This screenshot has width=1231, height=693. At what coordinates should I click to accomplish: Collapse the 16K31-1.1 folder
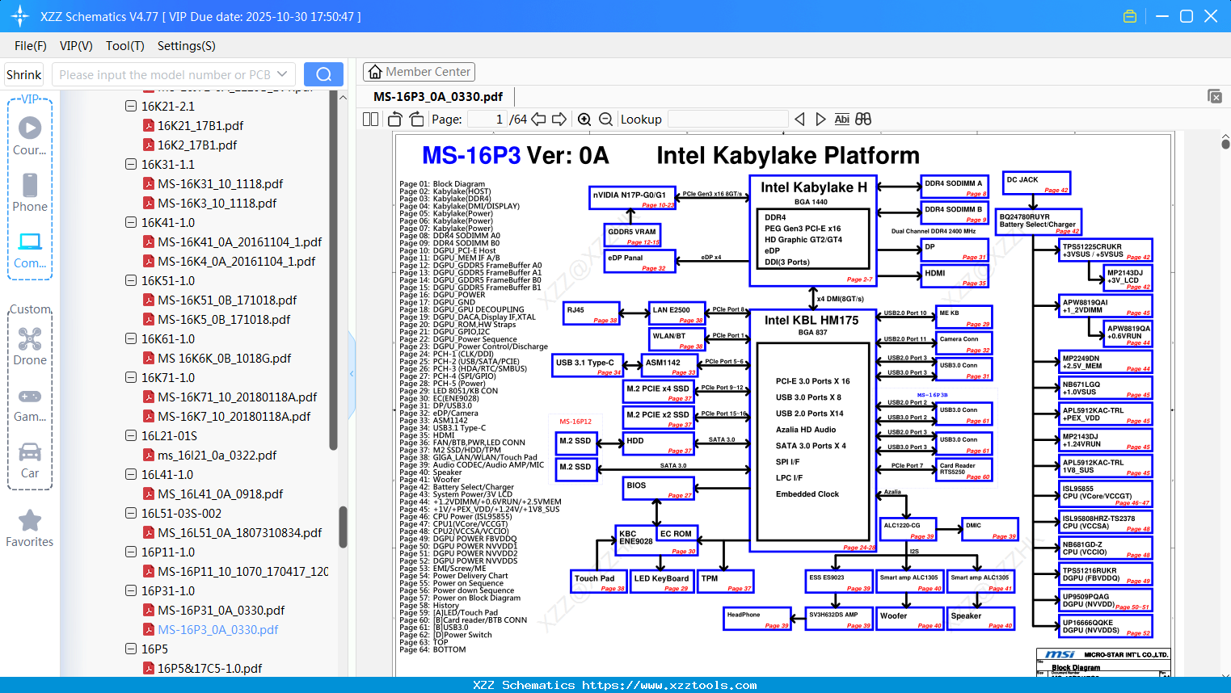[x=131, y=164]
